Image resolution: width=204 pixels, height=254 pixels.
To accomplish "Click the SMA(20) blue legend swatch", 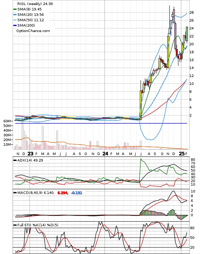I will point(15,15).
